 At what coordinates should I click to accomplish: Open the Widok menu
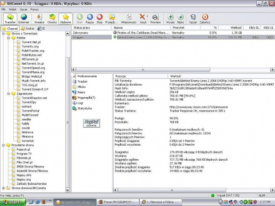pos(12,9)
